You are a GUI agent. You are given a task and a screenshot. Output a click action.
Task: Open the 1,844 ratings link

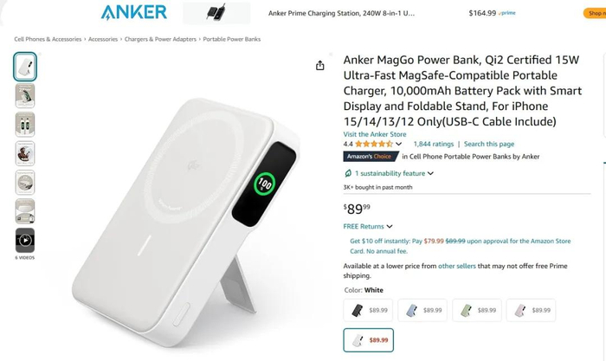pos(434,145)
